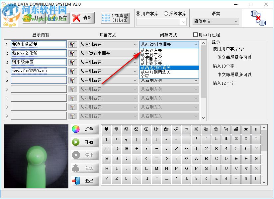Click the font edit icon beside row 1
This screenshot has height=199, width=274.
tap(73, 44)
